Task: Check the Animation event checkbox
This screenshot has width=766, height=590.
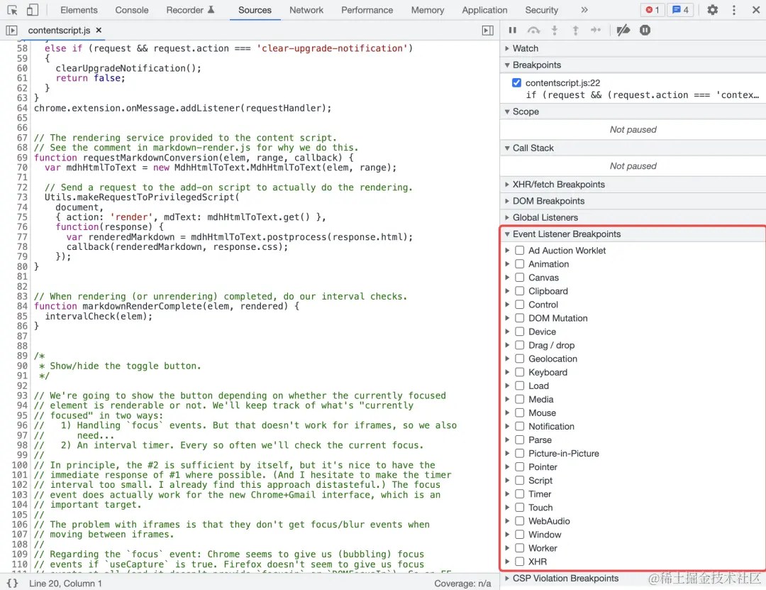Action: [x=520, y=264]
